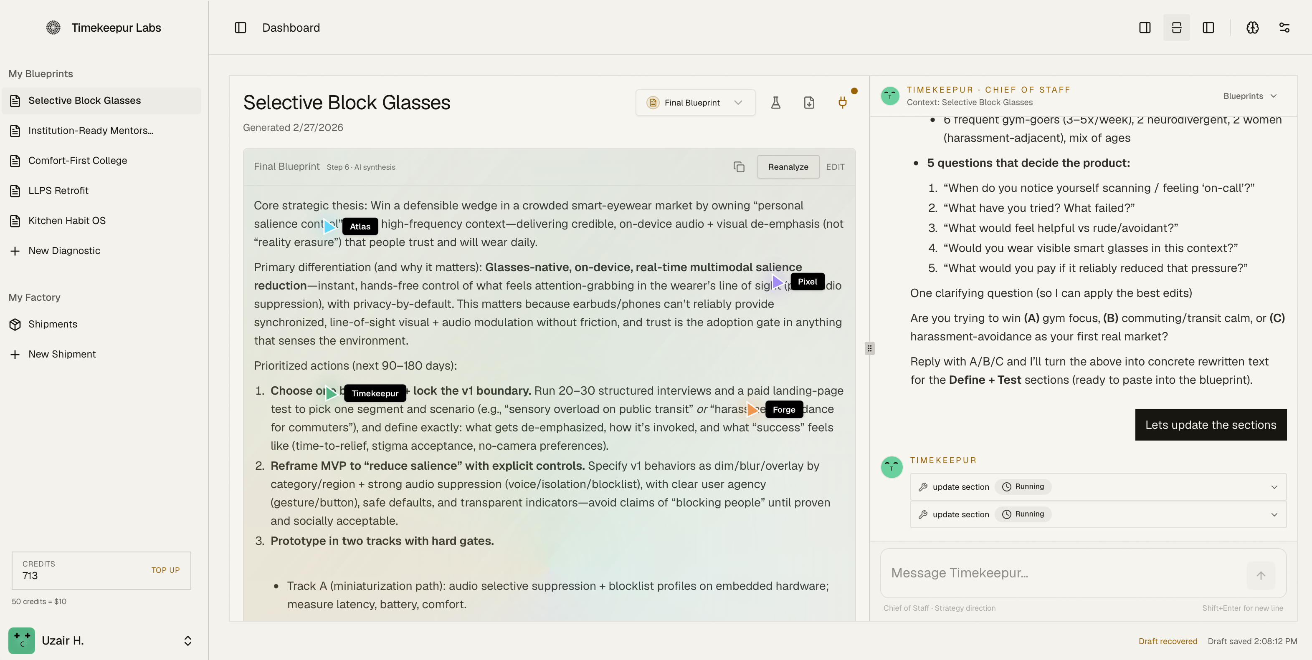Open the LLPS Retrofit blueprint
This screenshot has height=660, width=1312.
click(58, 190)
